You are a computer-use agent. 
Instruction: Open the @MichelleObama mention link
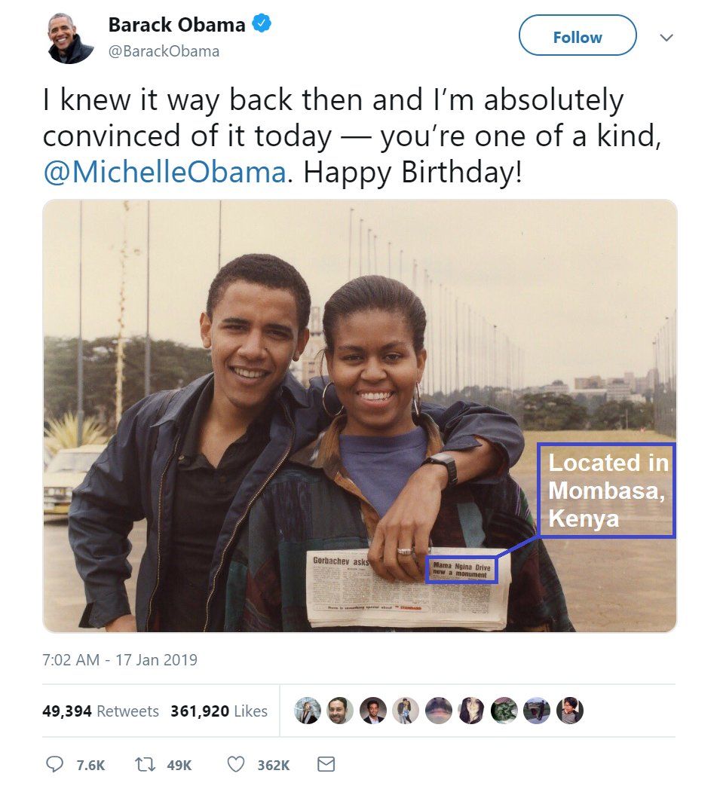coord(164,172)
